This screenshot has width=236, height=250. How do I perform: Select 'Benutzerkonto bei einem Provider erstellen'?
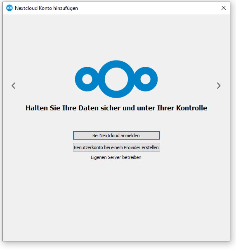pos(116,147)
